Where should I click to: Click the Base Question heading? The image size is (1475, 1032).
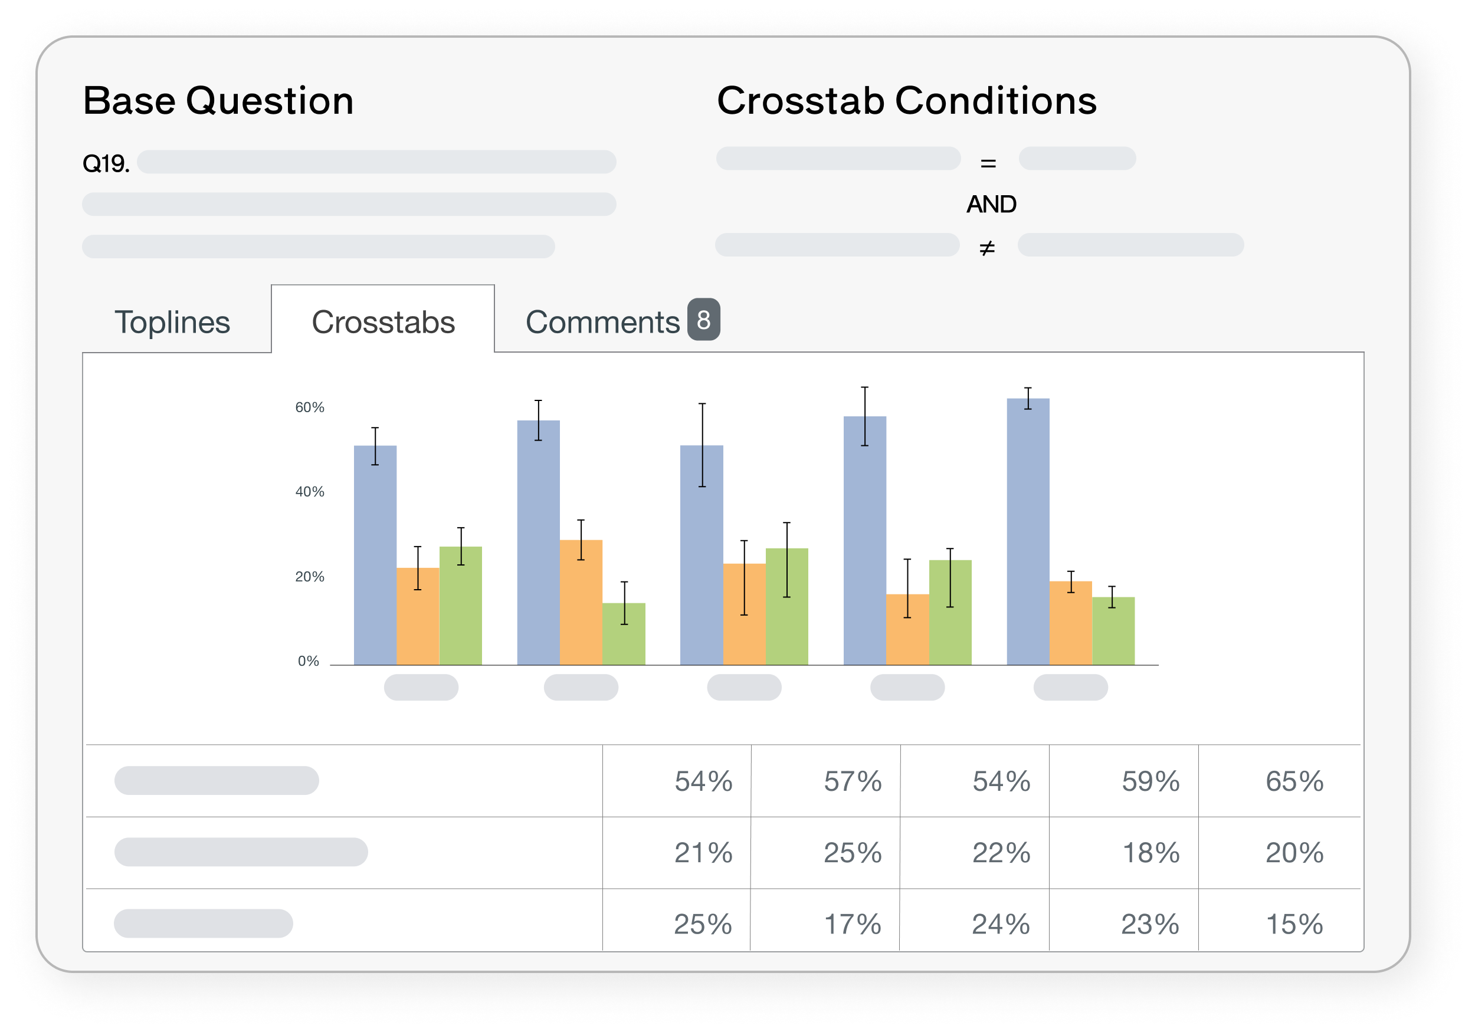[218, 101]
